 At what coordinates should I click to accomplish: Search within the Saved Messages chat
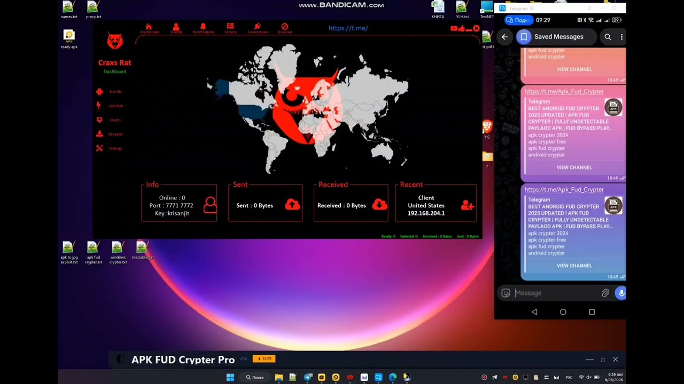click(608, 37)
